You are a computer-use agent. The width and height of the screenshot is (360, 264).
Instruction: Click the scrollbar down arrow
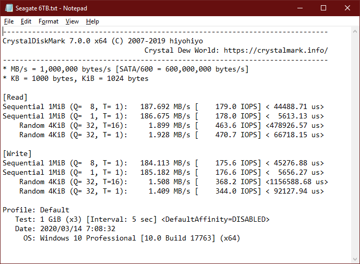(x=355, y=259)
